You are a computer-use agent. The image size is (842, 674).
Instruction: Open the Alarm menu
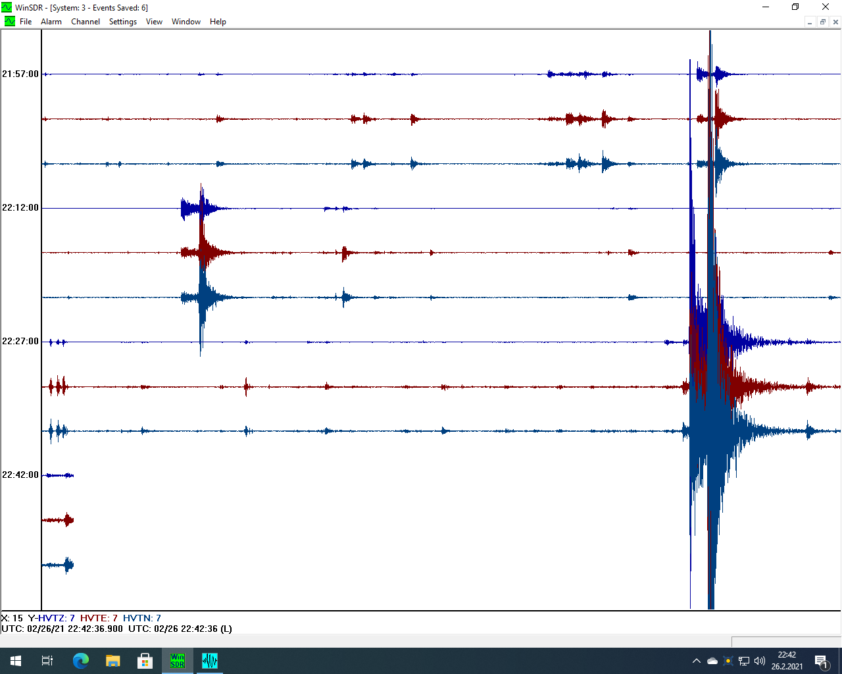pos(51,22)
